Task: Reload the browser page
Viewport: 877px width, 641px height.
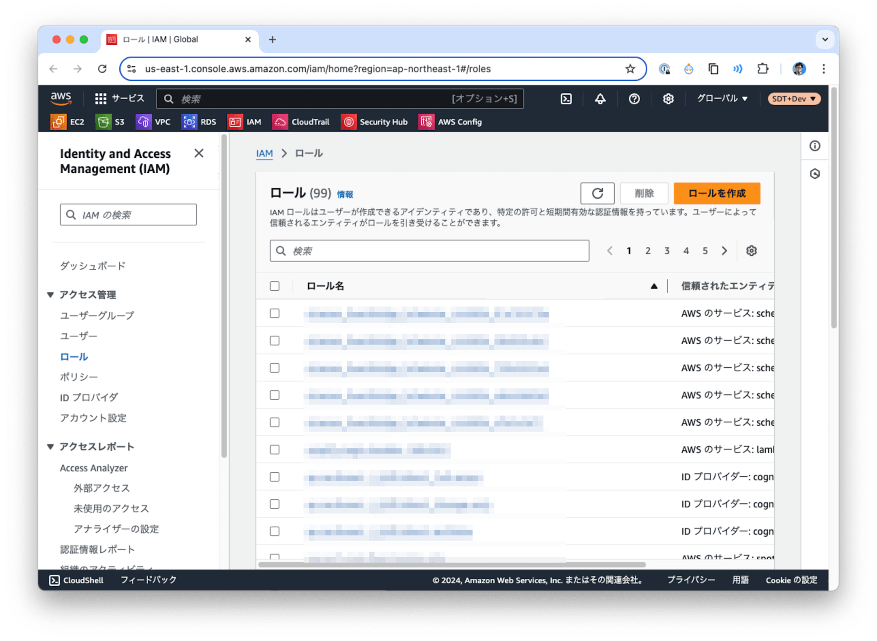Action: (x=102, y=69)
